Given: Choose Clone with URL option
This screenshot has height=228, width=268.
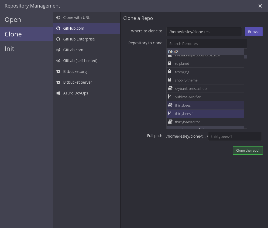Looking at the screenshot, I should click(x=87, y=18).
